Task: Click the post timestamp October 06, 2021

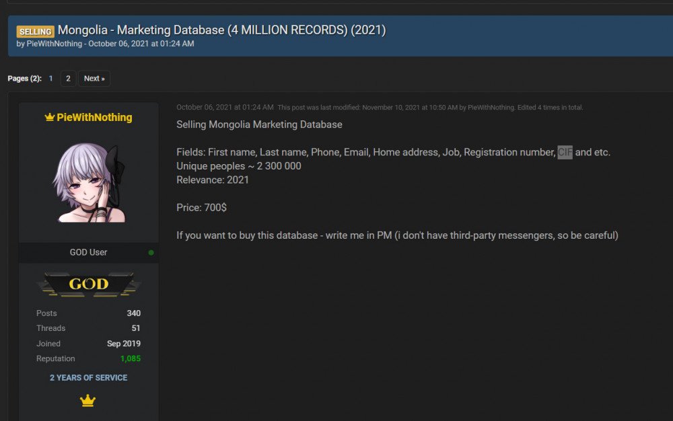Action: (x=225, y=108)
